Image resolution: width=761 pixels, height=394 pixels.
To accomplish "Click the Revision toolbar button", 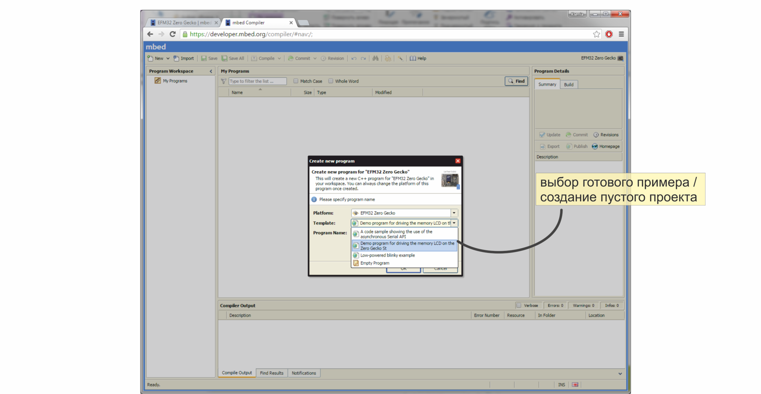I will 332,58.
